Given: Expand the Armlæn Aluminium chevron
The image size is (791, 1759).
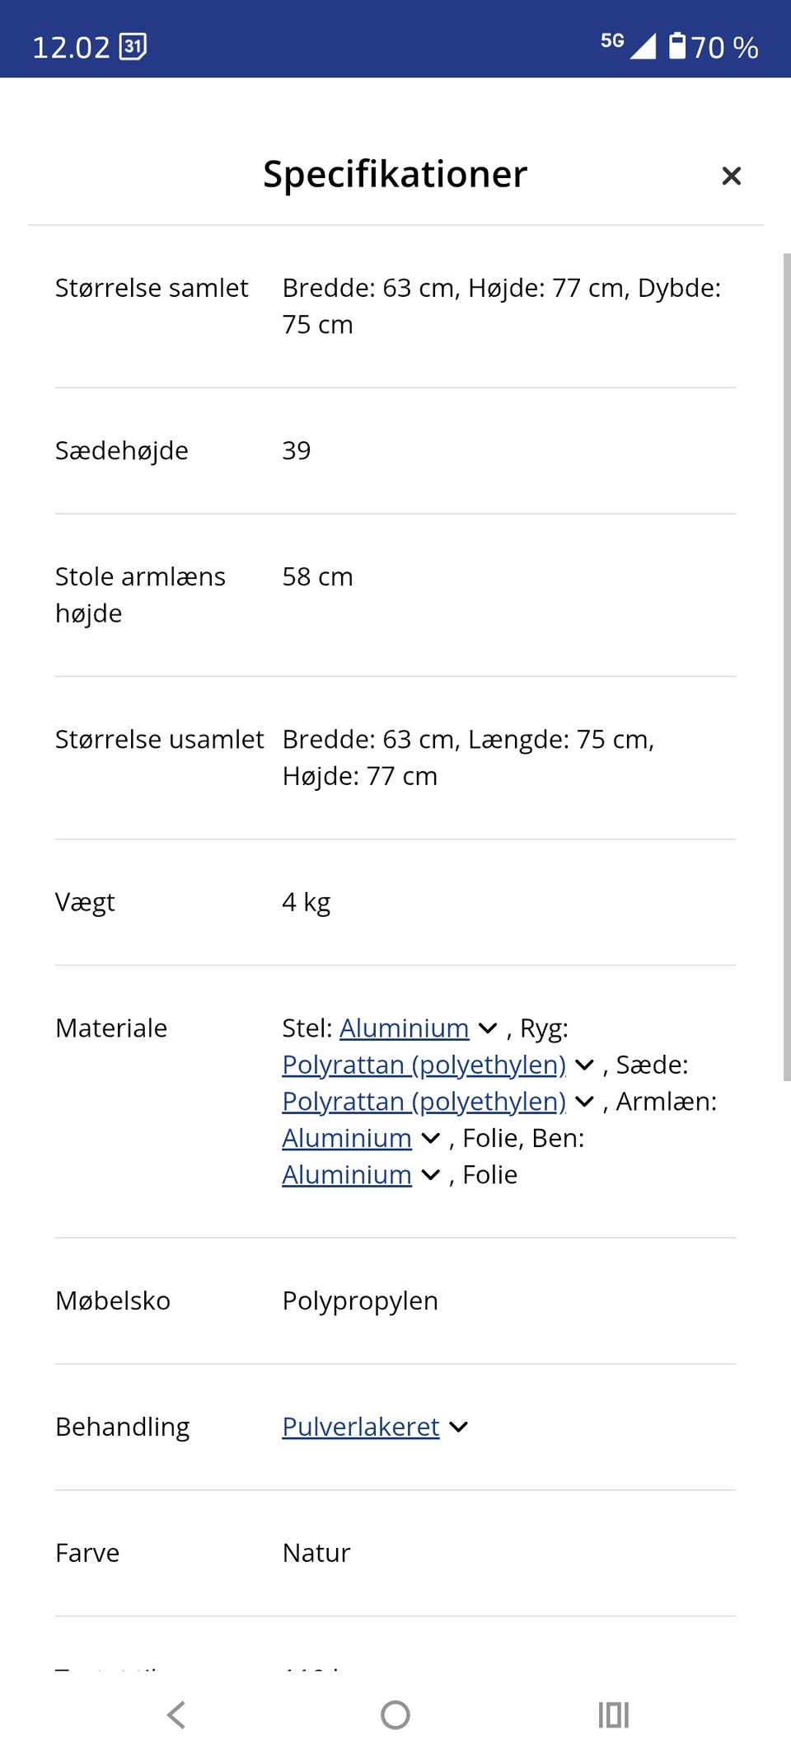Looking at the screenshot, I should 429,1139.
